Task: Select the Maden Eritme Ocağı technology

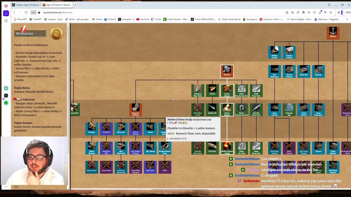Action: pos(227,148)
